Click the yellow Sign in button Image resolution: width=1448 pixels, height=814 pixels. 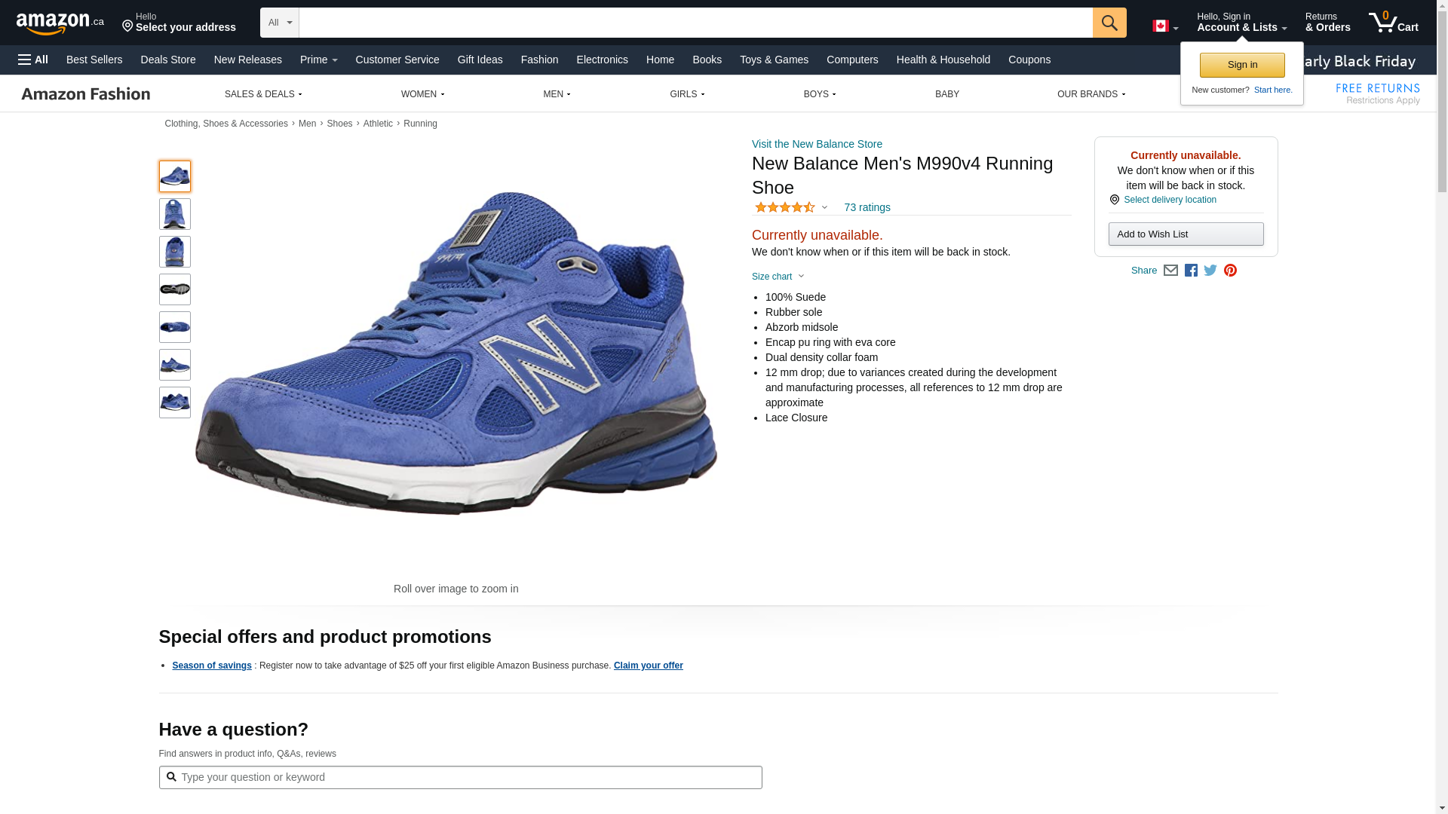click(x=1241, y=65)
